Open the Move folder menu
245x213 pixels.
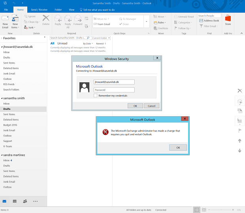click(160, 17)
